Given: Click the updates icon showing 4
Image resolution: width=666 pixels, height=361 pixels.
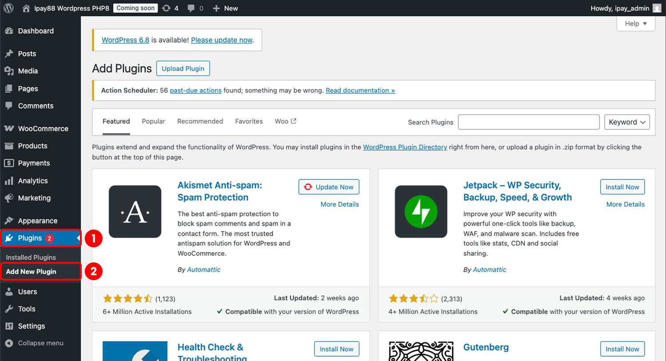Looking at the screenshot, I should 166,8.
